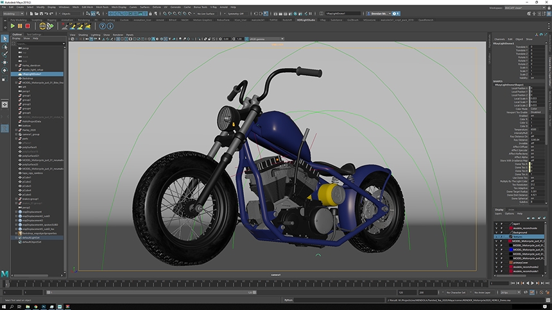Image resolution: width=552 pixels, height=310 pixels.
Task: Toggle playback P of layer1
Action: (x=502, y=224)
